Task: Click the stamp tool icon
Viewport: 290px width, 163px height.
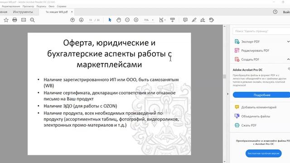Action: click(x=212, y=20)
